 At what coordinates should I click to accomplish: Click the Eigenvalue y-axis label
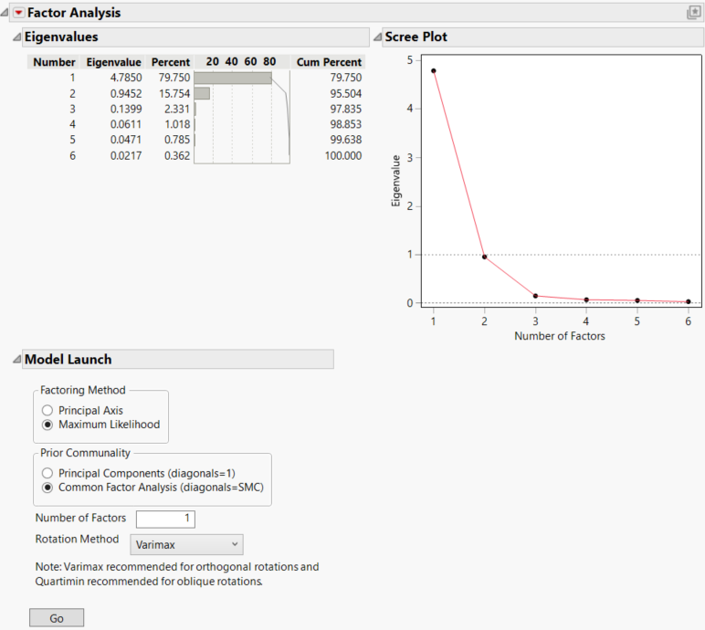[x=395, y=181]
